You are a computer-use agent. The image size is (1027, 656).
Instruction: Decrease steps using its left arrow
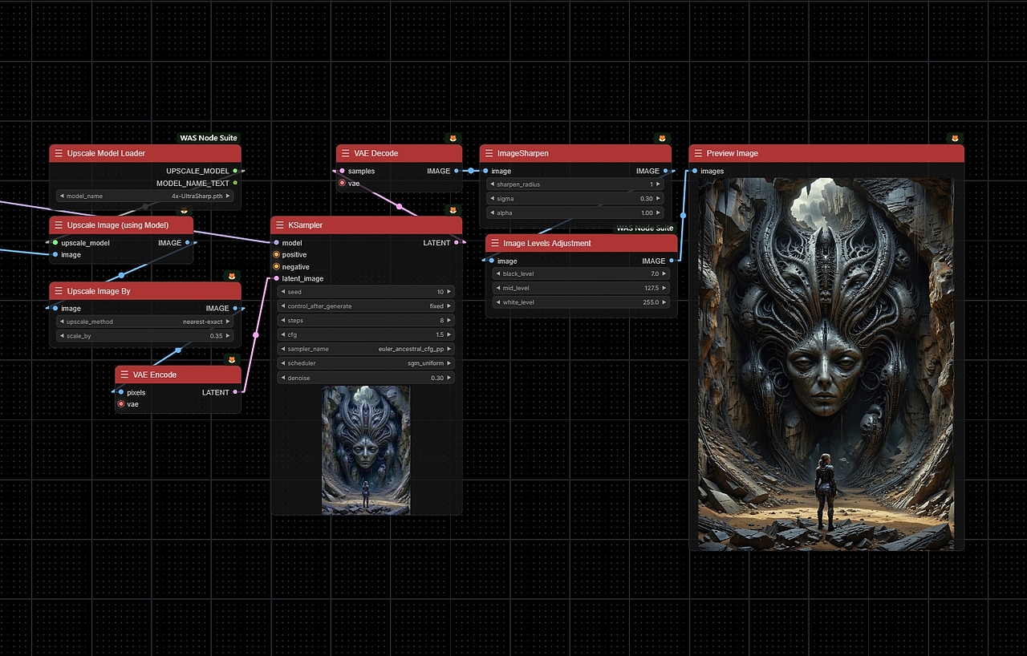pos(282,321)
